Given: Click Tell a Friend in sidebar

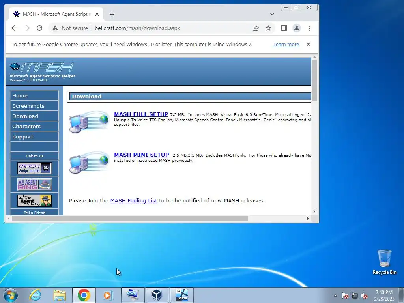Looking at the screenshot, I should coord(35,213).
